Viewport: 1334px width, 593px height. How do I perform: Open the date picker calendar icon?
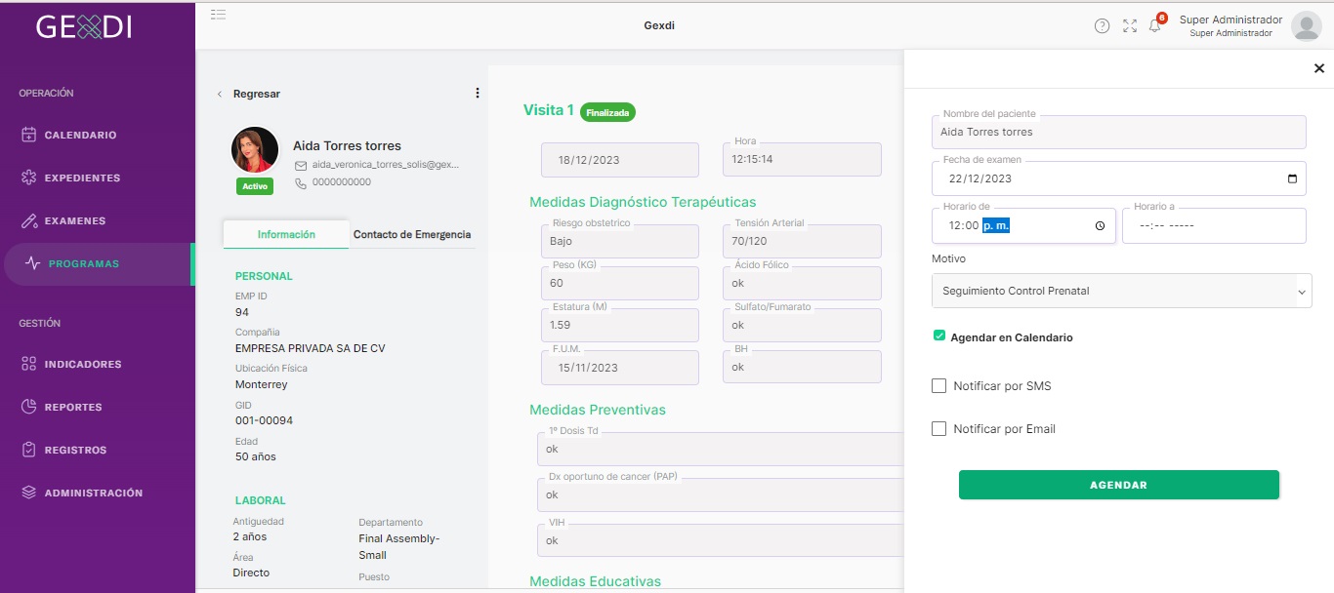tap(1293, 178)
